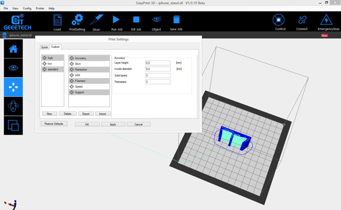The height and width of the screenshot is (210, 341).
Task: Click the Run Job play icon
Action: (x=116, y=19)
